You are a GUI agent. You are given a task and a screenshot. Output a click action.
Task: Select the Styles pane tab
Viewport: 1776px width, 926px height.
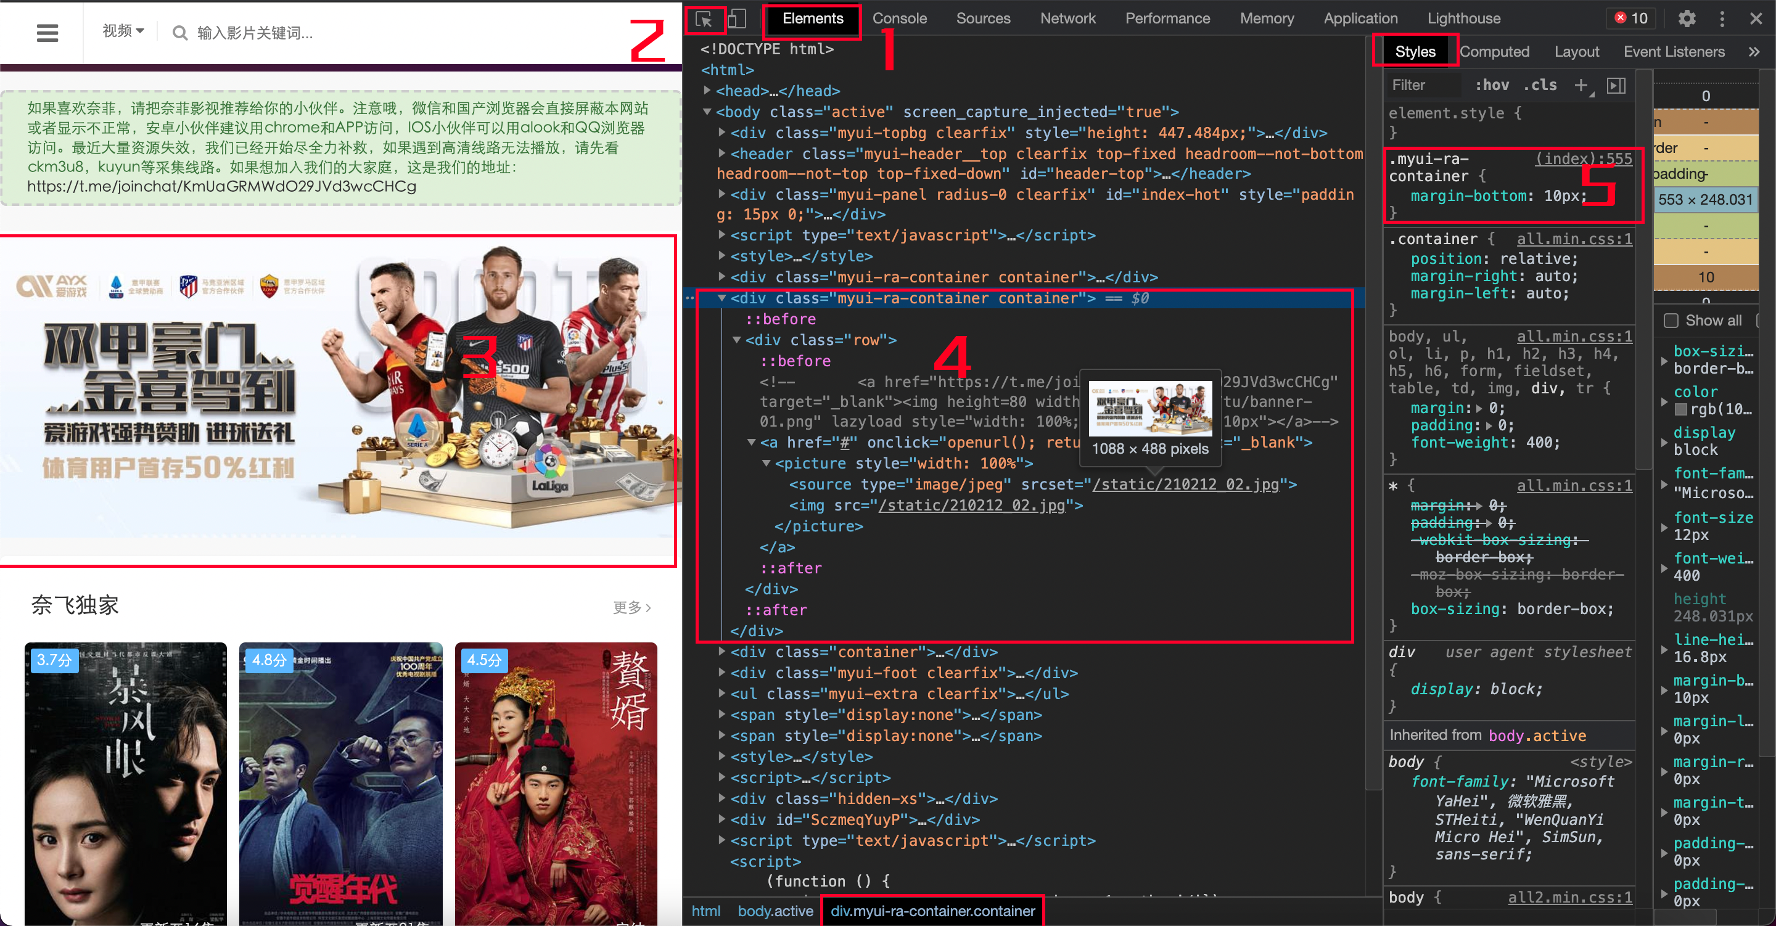pos(1415,52)
